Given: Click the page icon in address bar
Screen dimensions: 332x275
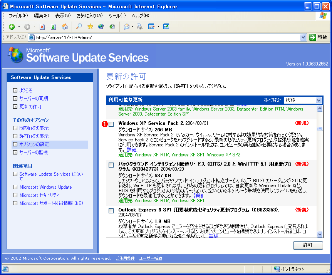Looking at the screenshot, I should 32,37.
